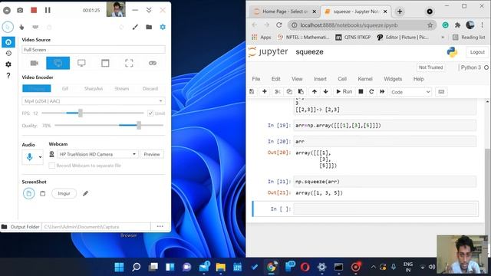Expand the audio source dropdown arrow
Viewport: 491px width, 276px height.
pyautogui.click(x=40, y=156)
